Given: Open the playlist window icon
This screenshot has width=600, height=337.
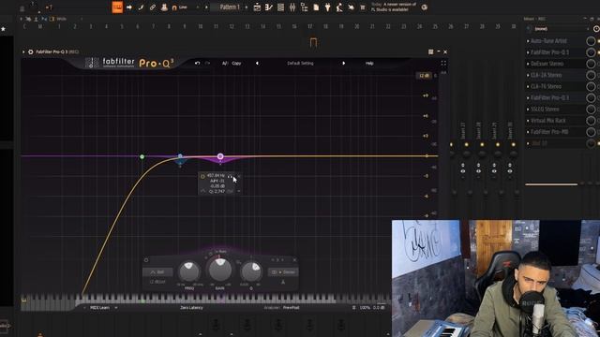Looking at the screenshot, I should coord(257,7).
